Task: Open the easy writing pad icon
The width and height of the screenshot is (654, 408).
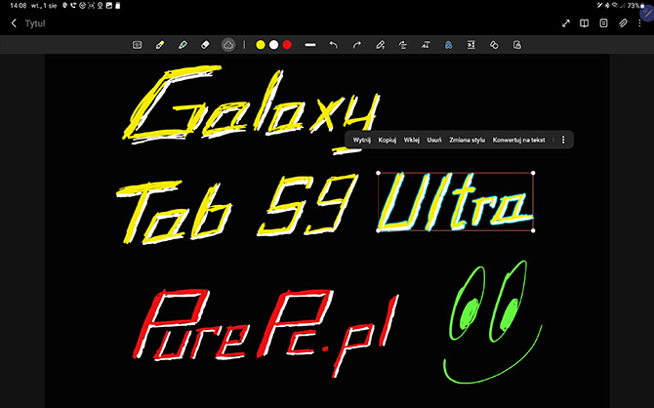Action: [x=471, y=45]
